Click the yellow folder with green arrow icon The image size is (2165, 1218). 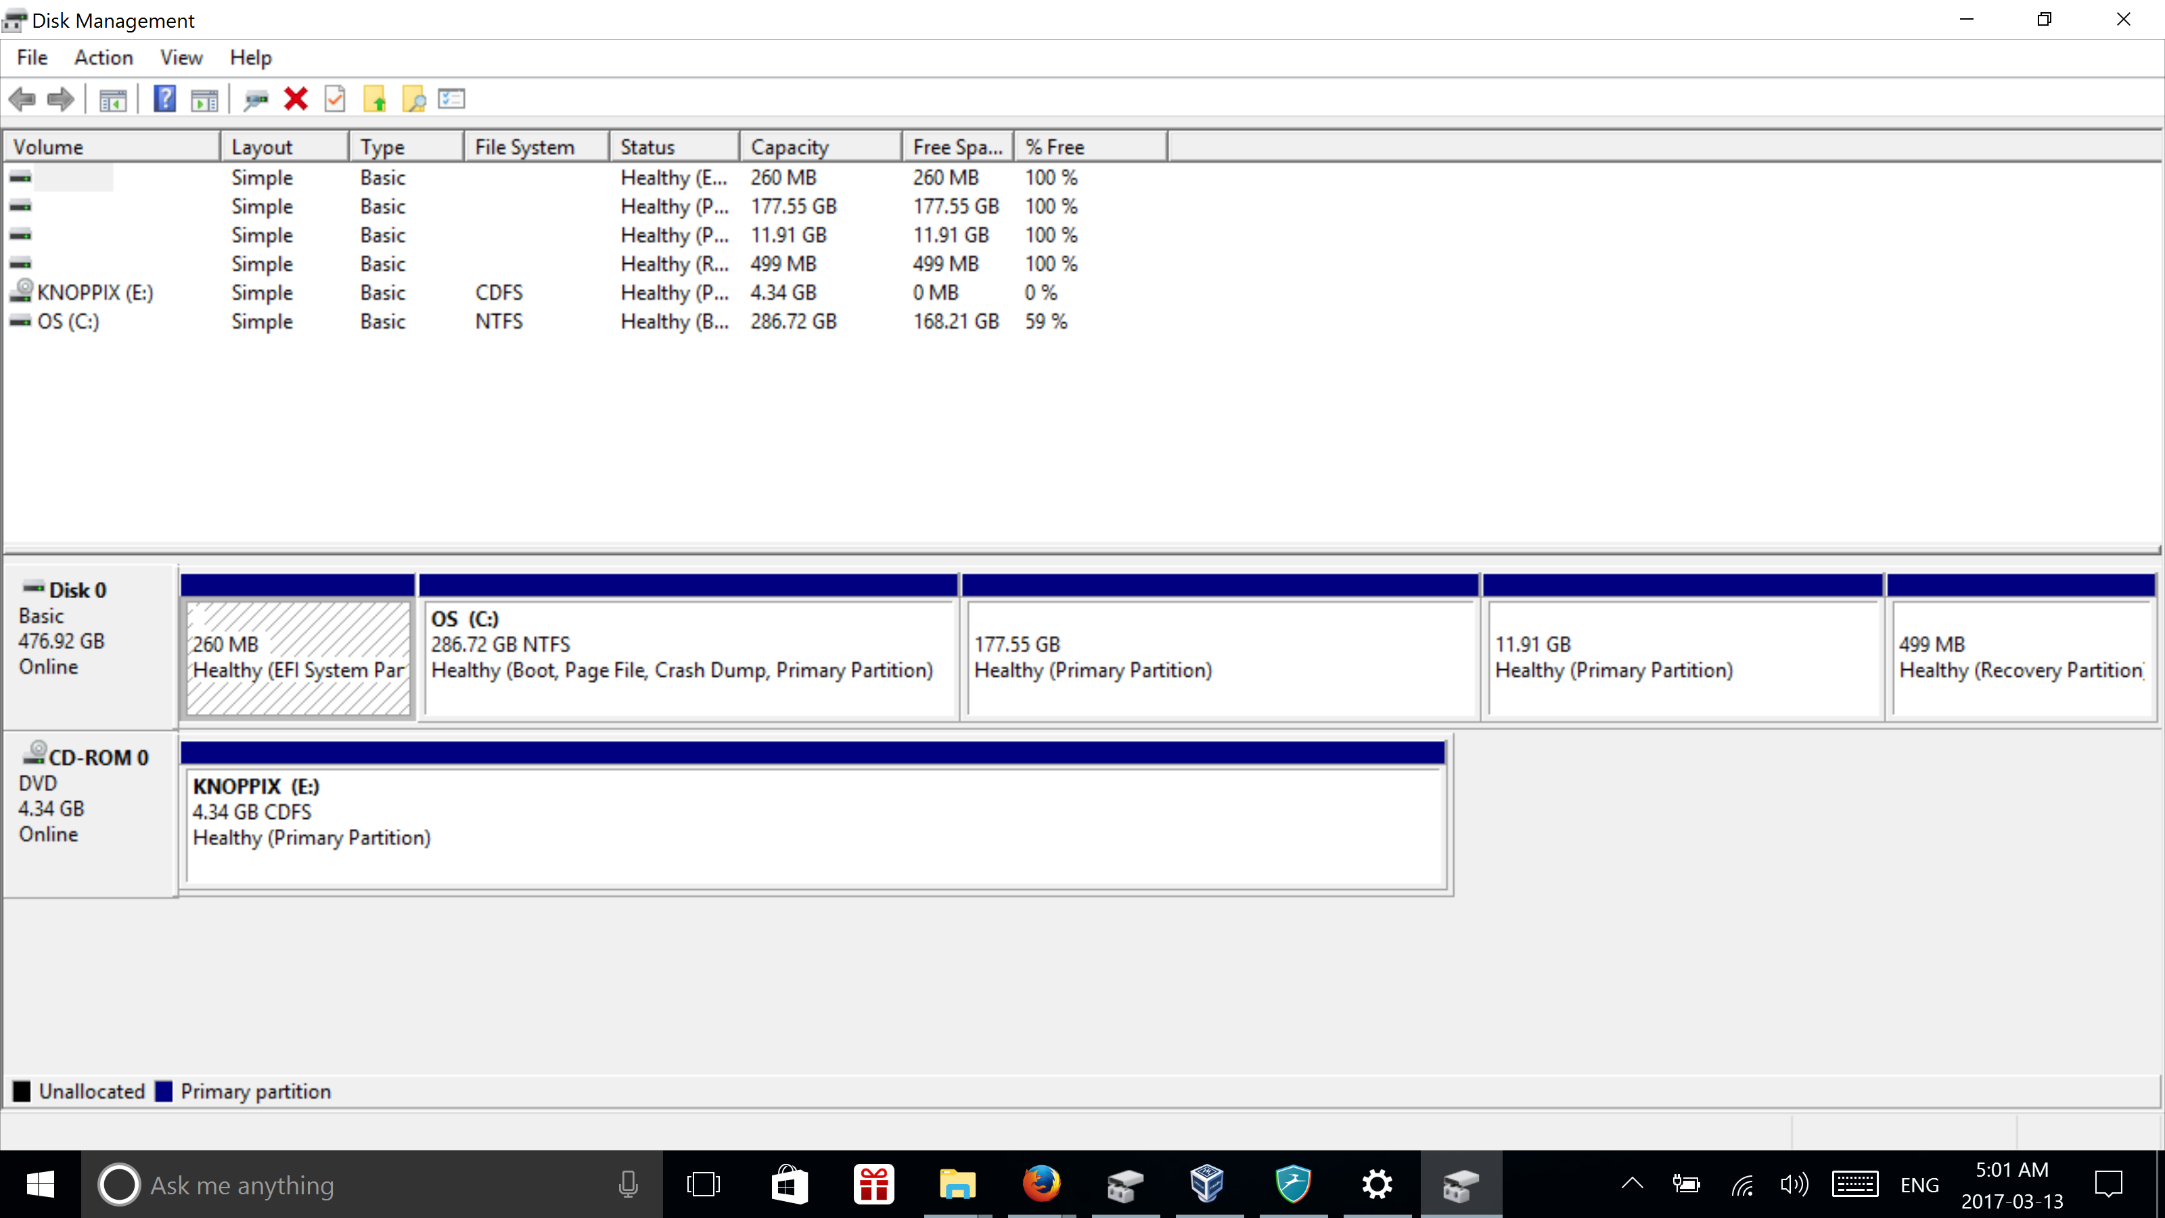[x=375, y=99]
